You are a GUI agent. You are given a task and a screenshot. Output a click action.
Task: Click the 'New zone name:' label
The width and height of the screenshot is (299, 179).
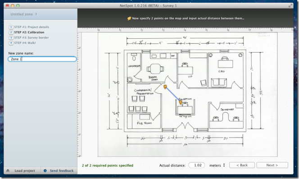point(21,53)
